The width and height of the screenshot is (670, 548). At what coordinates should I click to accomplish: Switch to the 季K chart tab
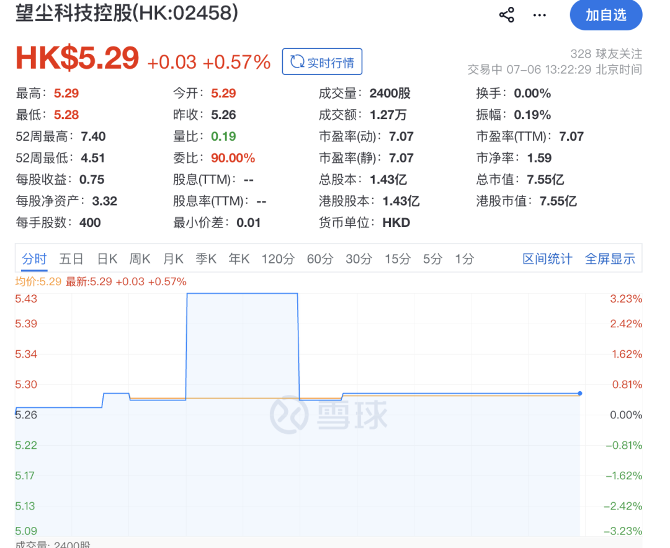(x=206, y=259)
